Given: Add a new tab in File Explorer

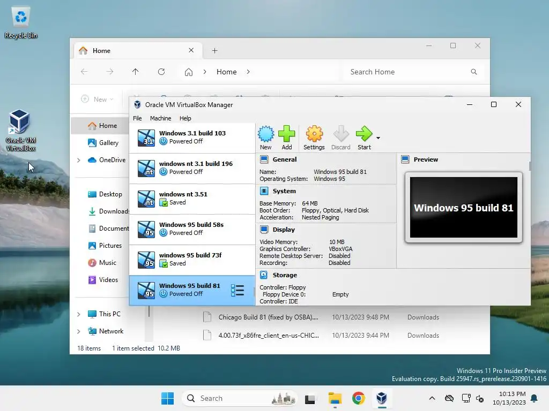Looking at the screenshot, I should (214, 51).
